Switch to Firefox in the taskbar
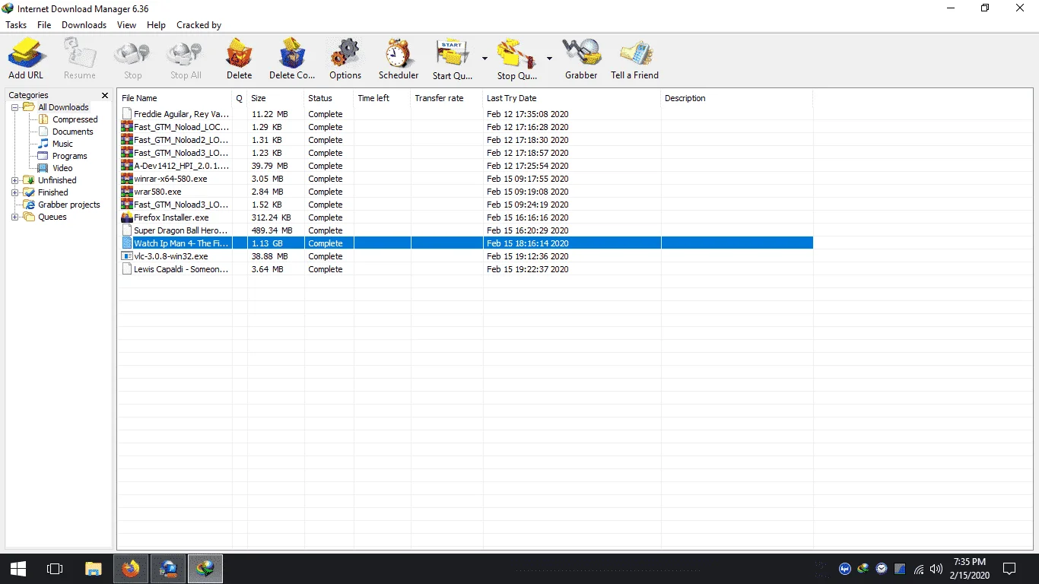This screenshot has height=584, width=1039. click(131, 569)
